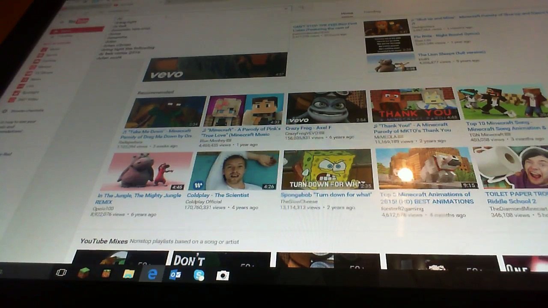Switch to the Trending tab

pos(372,12)
